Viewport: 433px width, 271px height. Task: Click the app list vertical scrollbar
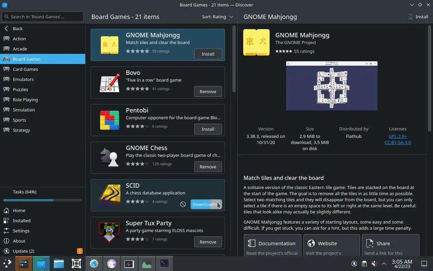pyautogui.click(x=234, y=58)
